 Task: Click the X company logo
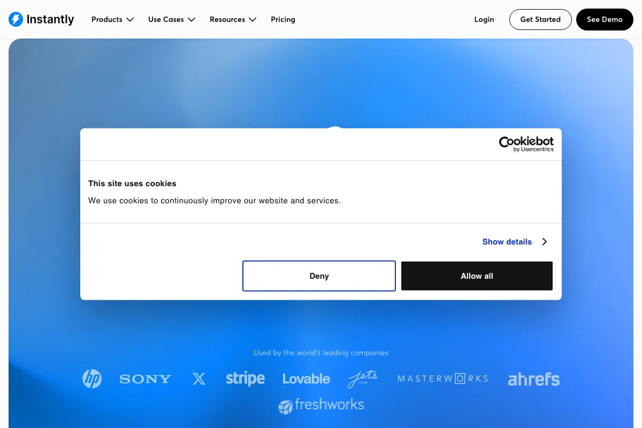tap(199, 379)
